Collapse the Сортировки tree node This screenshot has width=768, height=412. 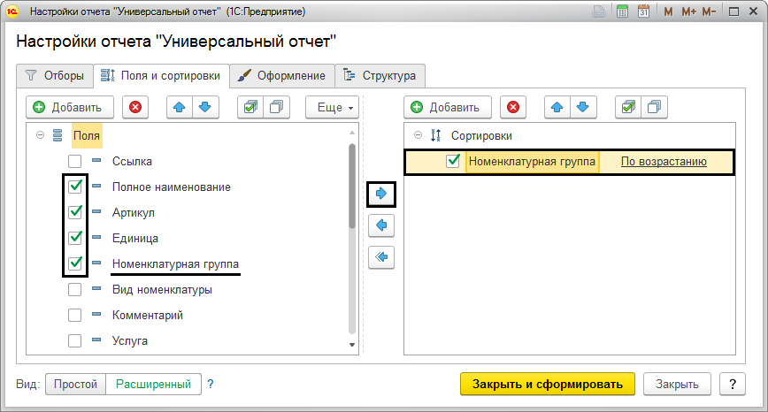click(418, 136)
